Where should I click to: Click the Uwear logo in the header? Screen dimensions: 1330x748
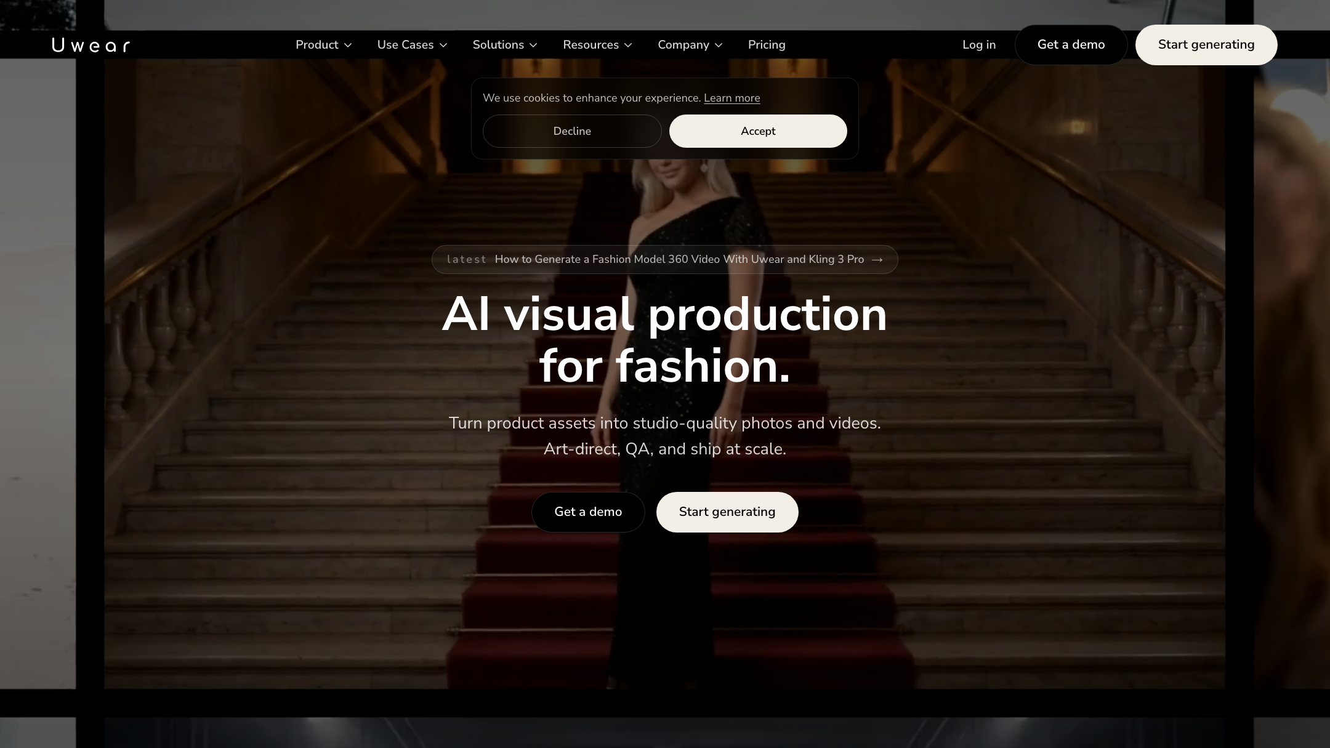click(91, 45)
